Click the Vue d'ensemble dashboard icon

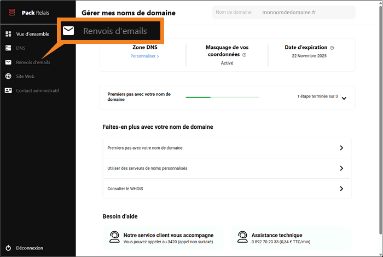[x=8, y=34]
